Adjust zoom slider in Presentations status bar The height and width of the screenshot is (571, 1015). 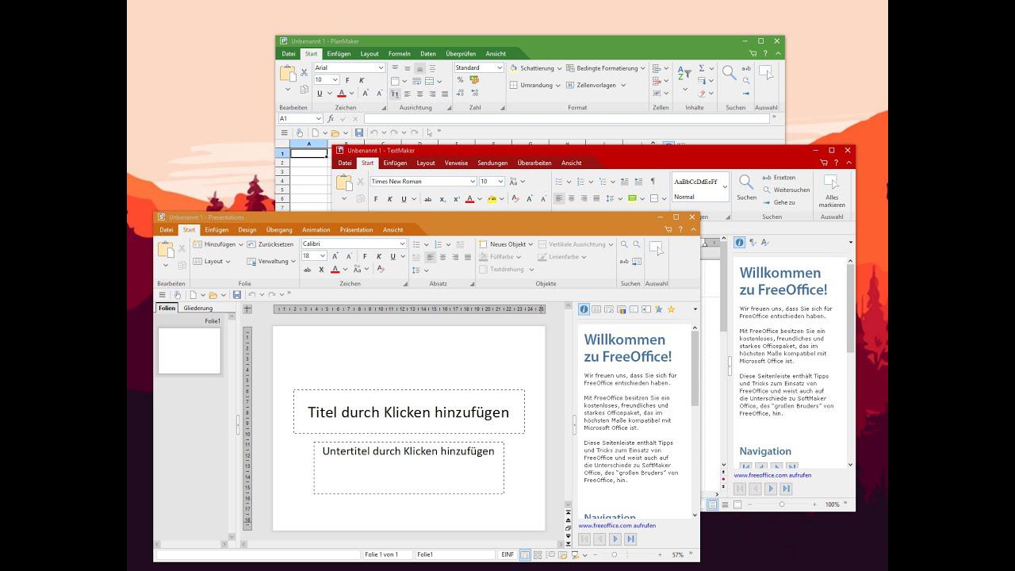614,555
